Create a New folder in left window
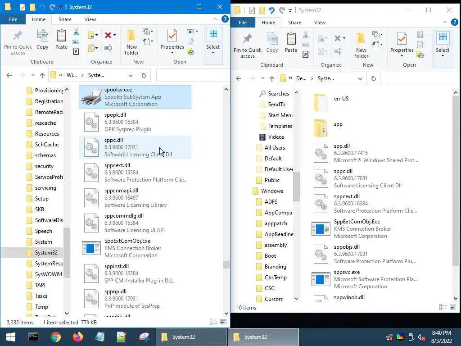Viewport: 461px width, 346px height. (131, 42)
